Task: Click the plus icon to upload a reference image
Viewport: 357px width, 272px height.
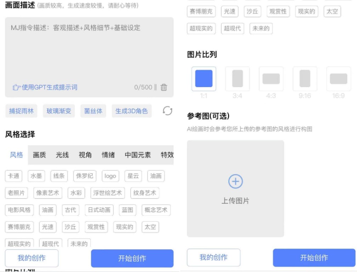Action: coord(235,182)
